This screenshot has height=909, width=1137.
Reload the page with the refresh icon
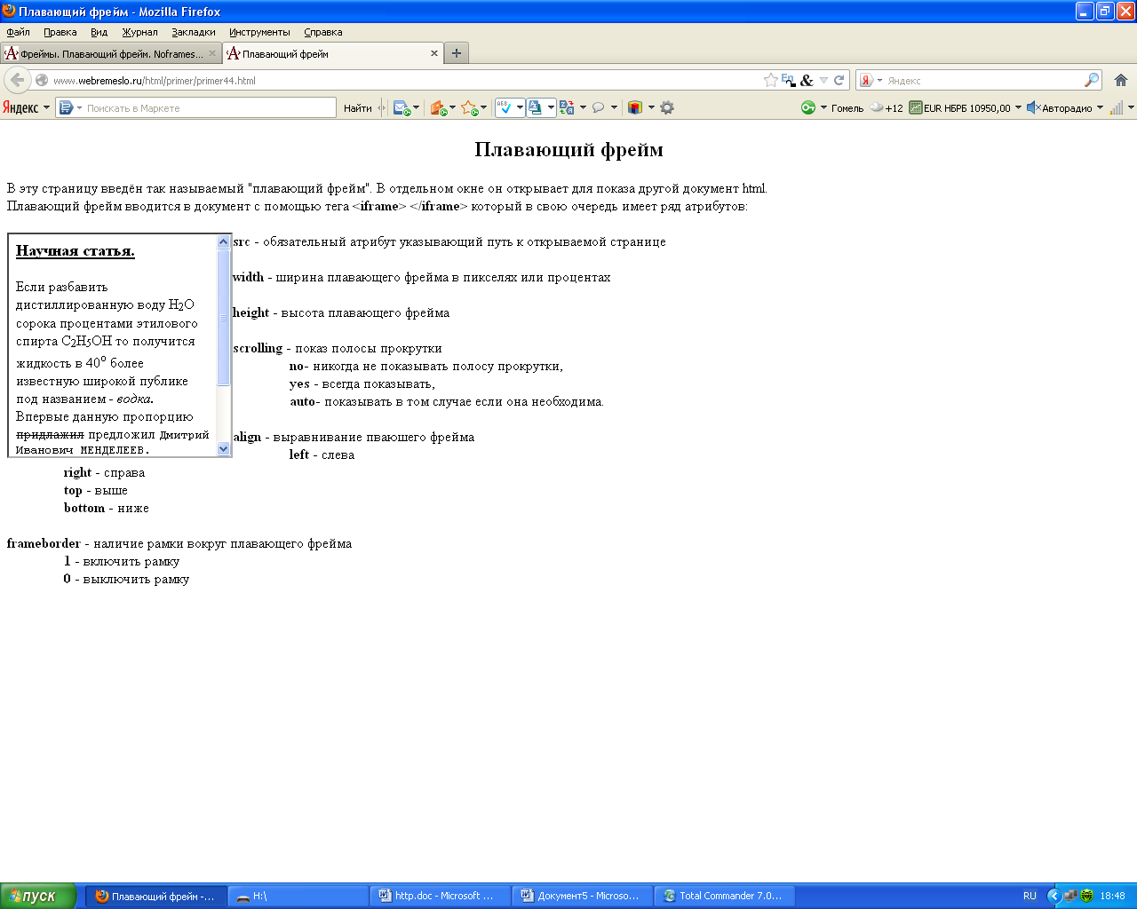pos(839,80)
